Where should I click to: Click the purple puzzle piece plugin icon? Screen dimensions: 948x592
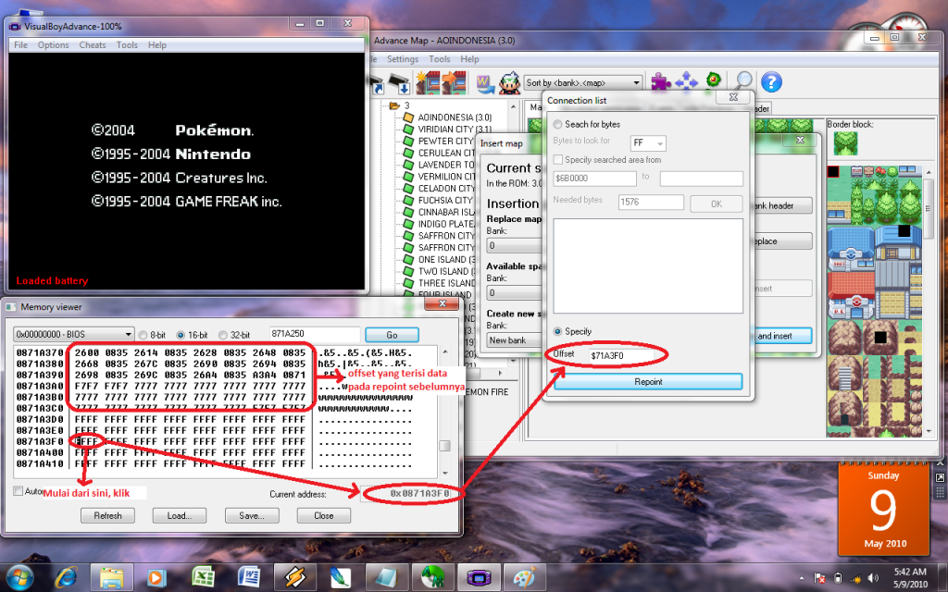(x=660, y=82)
